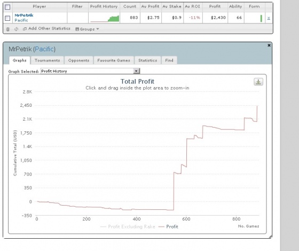Image resolution: width=299 pixels, height=251 pixels.
Task: Click the refresh arrows icon
Action: [16, 29]
